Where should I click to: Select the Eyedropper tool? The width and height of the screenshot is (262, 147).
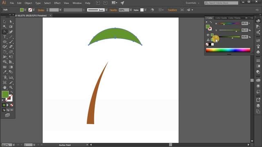5,72
